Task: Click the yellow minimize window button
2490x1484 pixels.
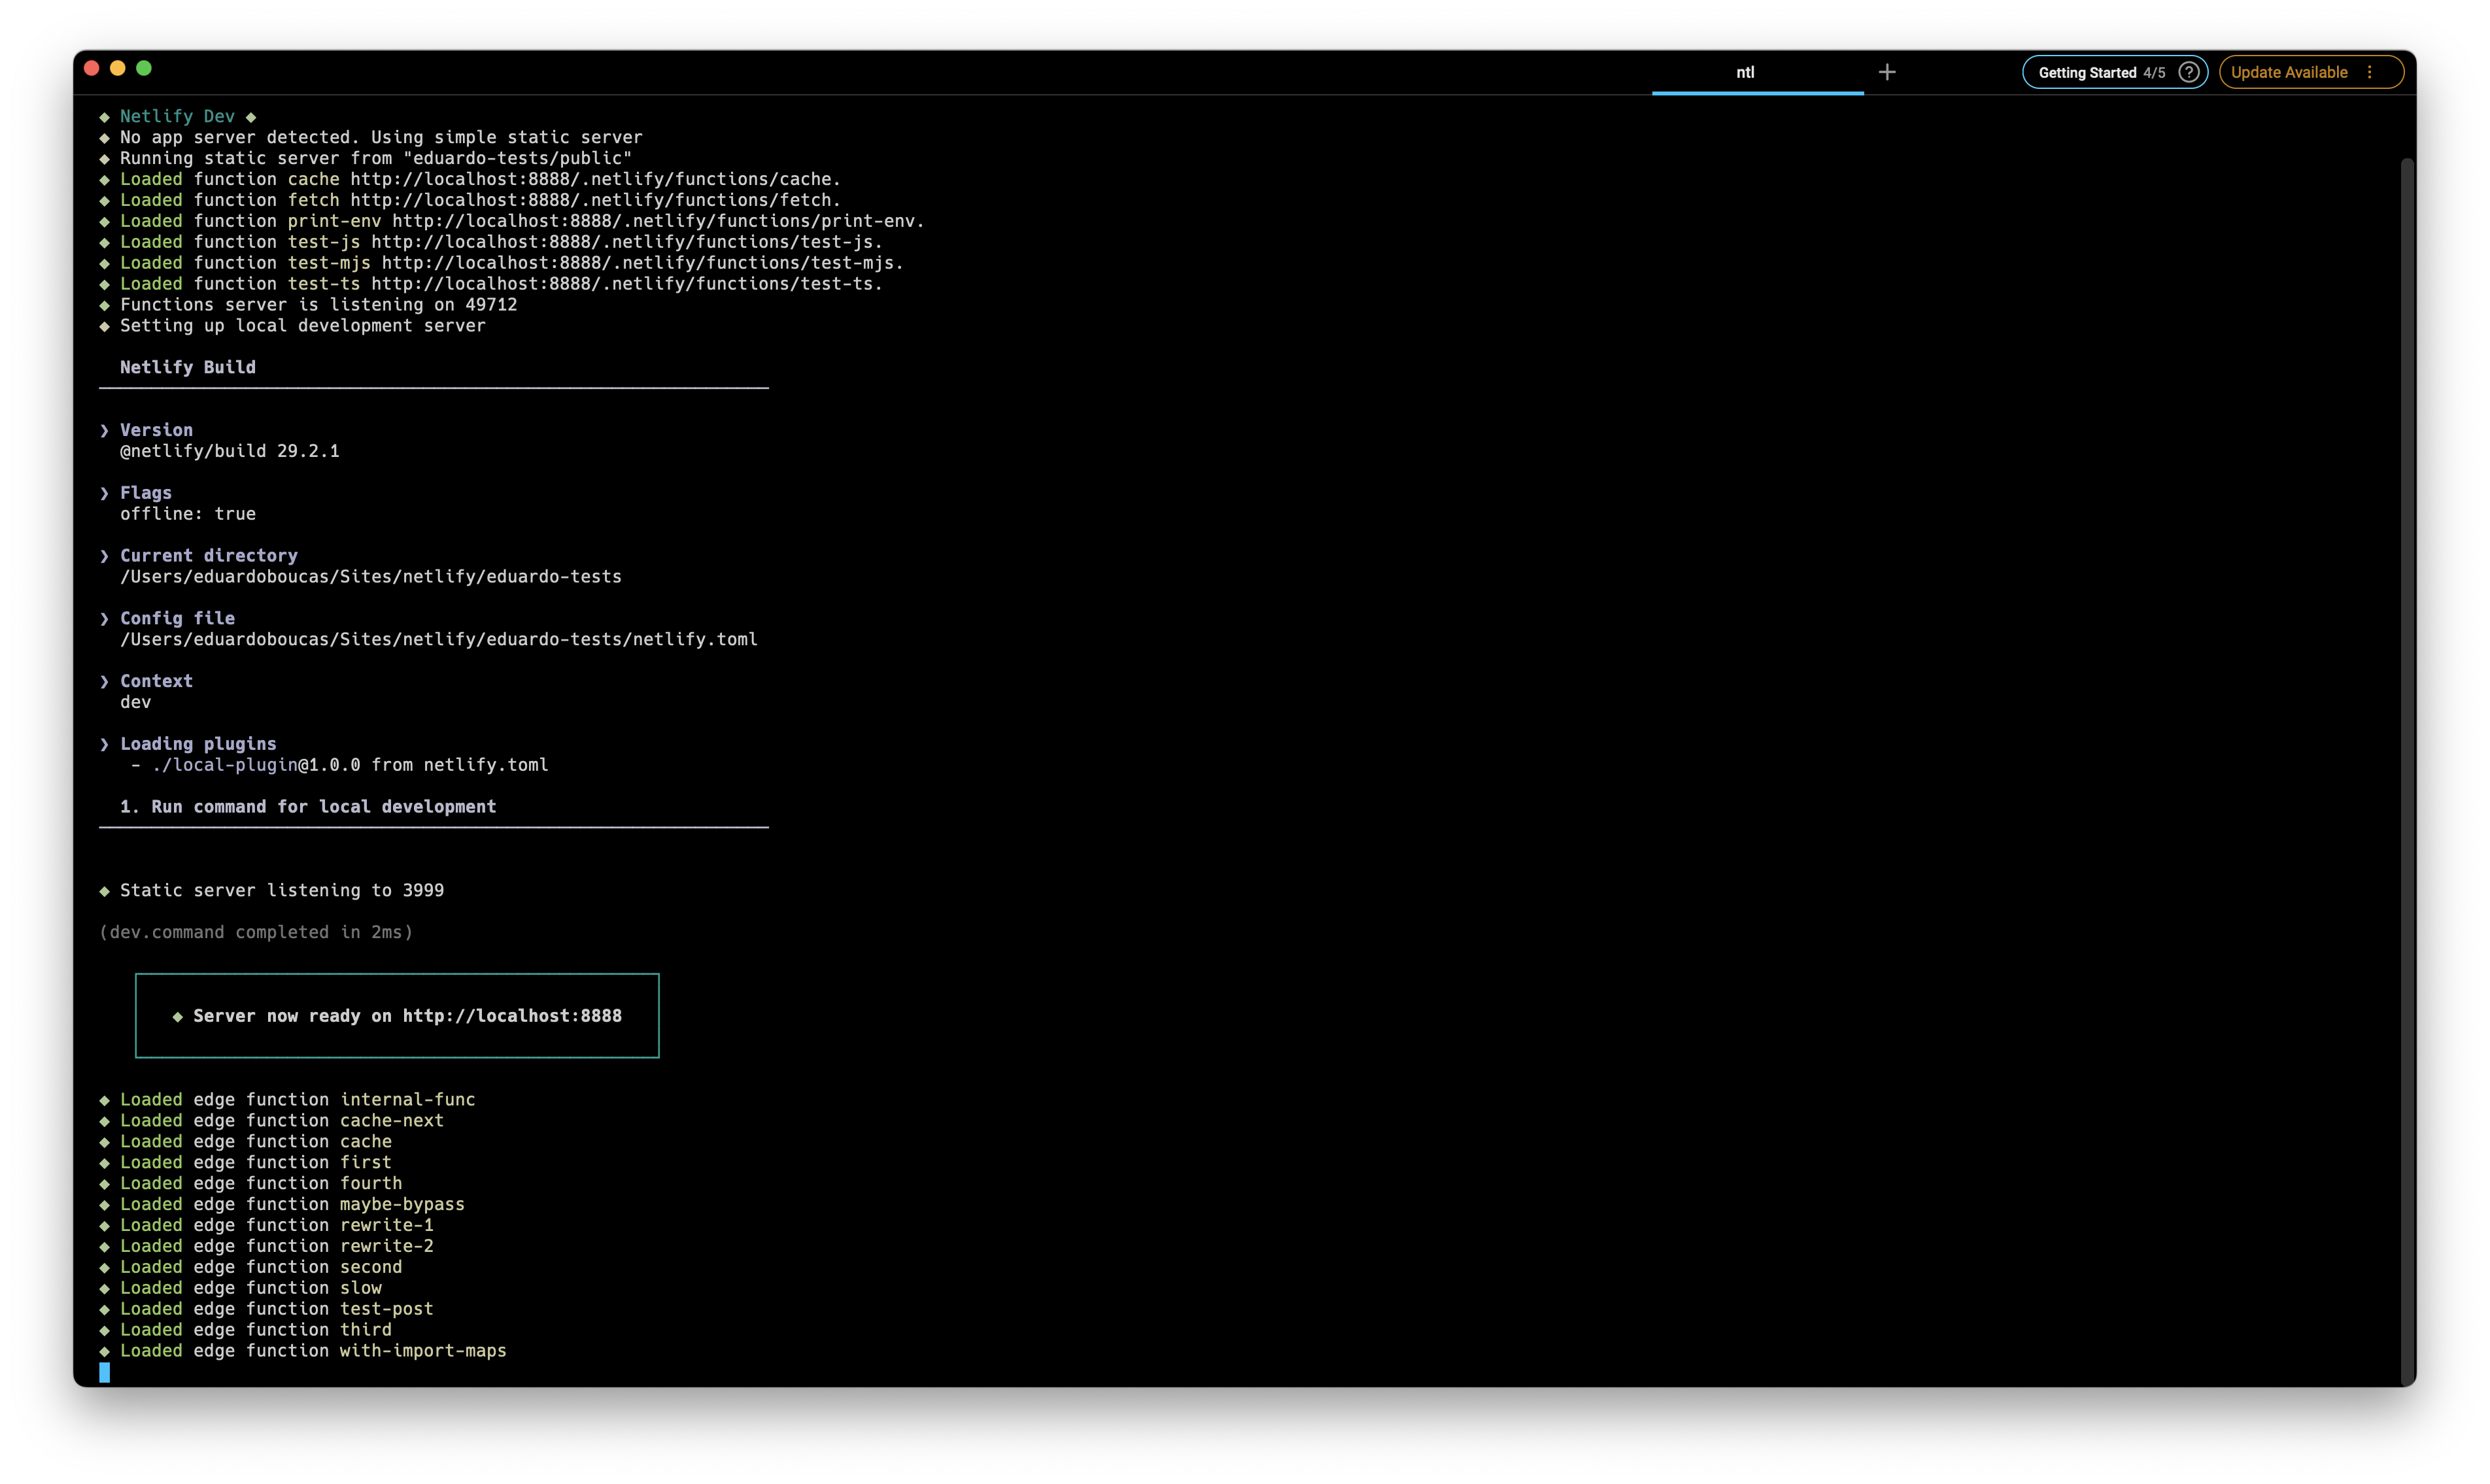Action: click(x=118, y=68)
